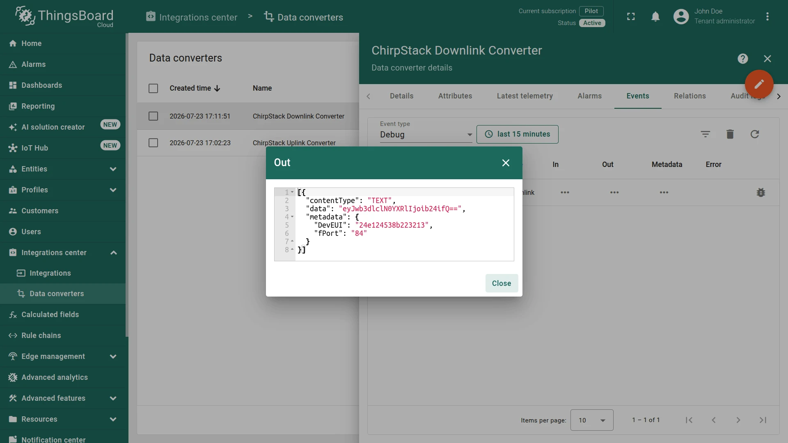788x443 pixels.
Task: Open Rule chains page
Action: click(x=62, y=336)
